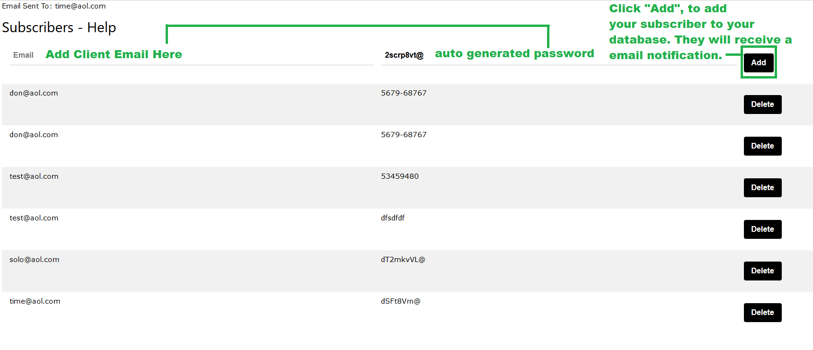Click time@aol.com email in subscriber list
The height and width of the screenshot is (350, 813).
(x=35, y=301)
